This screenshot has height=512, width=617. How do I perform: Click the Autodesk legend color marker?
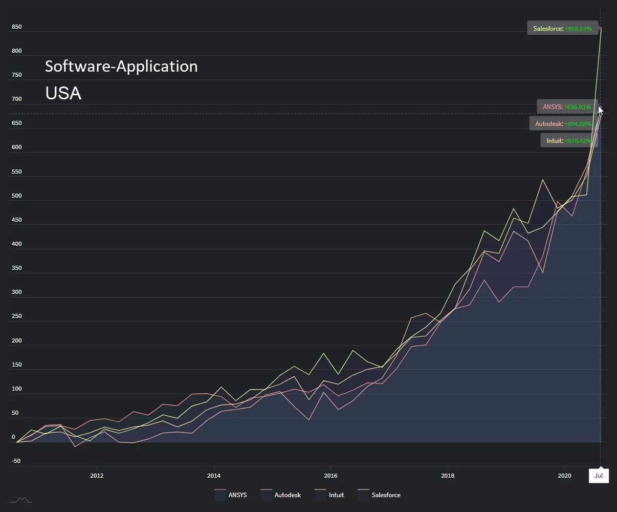[x=266, y=495]
